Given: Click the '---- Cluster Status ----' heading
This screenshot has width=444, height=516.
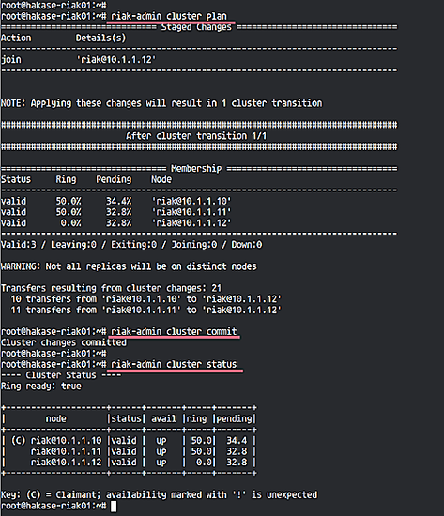Looking at the screenshot, I should click(61, 375).
